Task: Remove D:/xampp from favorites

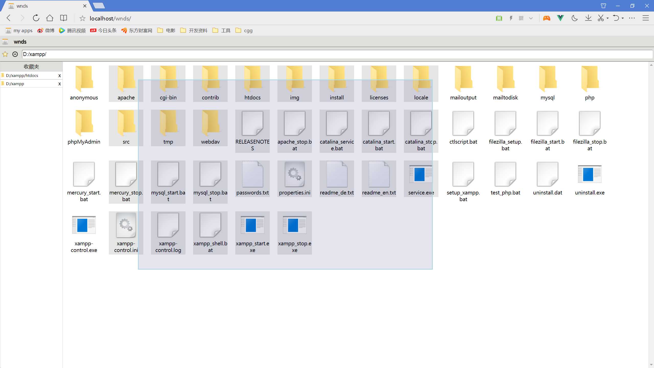Action: point(60,84)
